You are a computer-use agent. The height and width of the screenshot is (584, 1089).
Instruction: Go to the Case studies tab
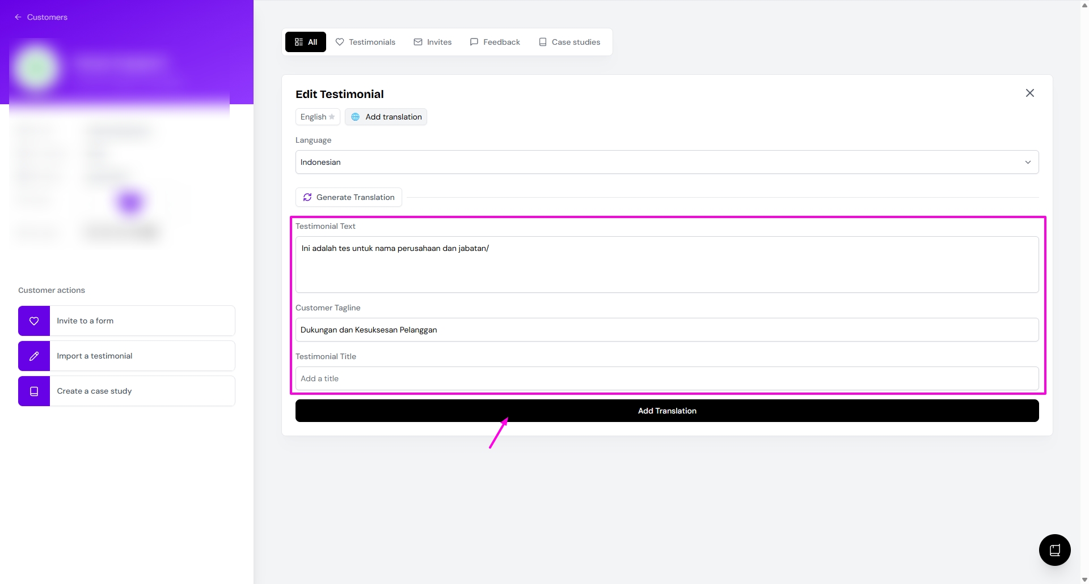pos(569,42)
